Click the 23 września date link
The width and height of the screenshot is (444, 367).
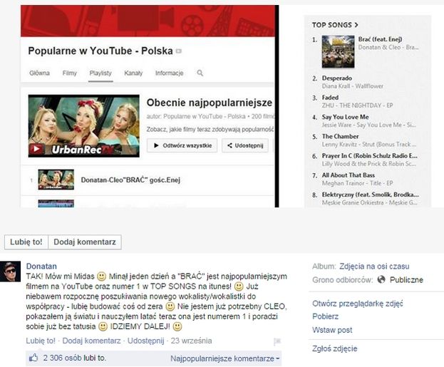coord(191,341)
